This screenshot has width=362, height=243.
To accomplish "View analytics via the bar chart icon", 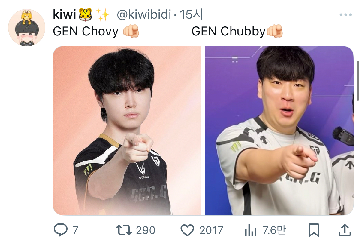I will 251,231.
